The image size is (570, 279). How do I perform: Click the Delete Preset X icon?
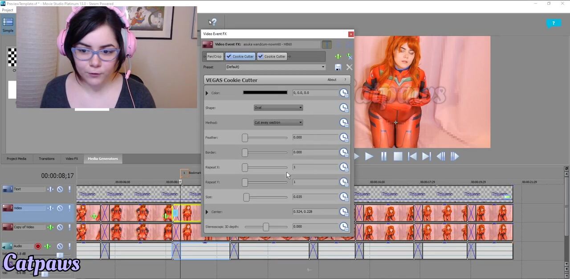point(349,67)
